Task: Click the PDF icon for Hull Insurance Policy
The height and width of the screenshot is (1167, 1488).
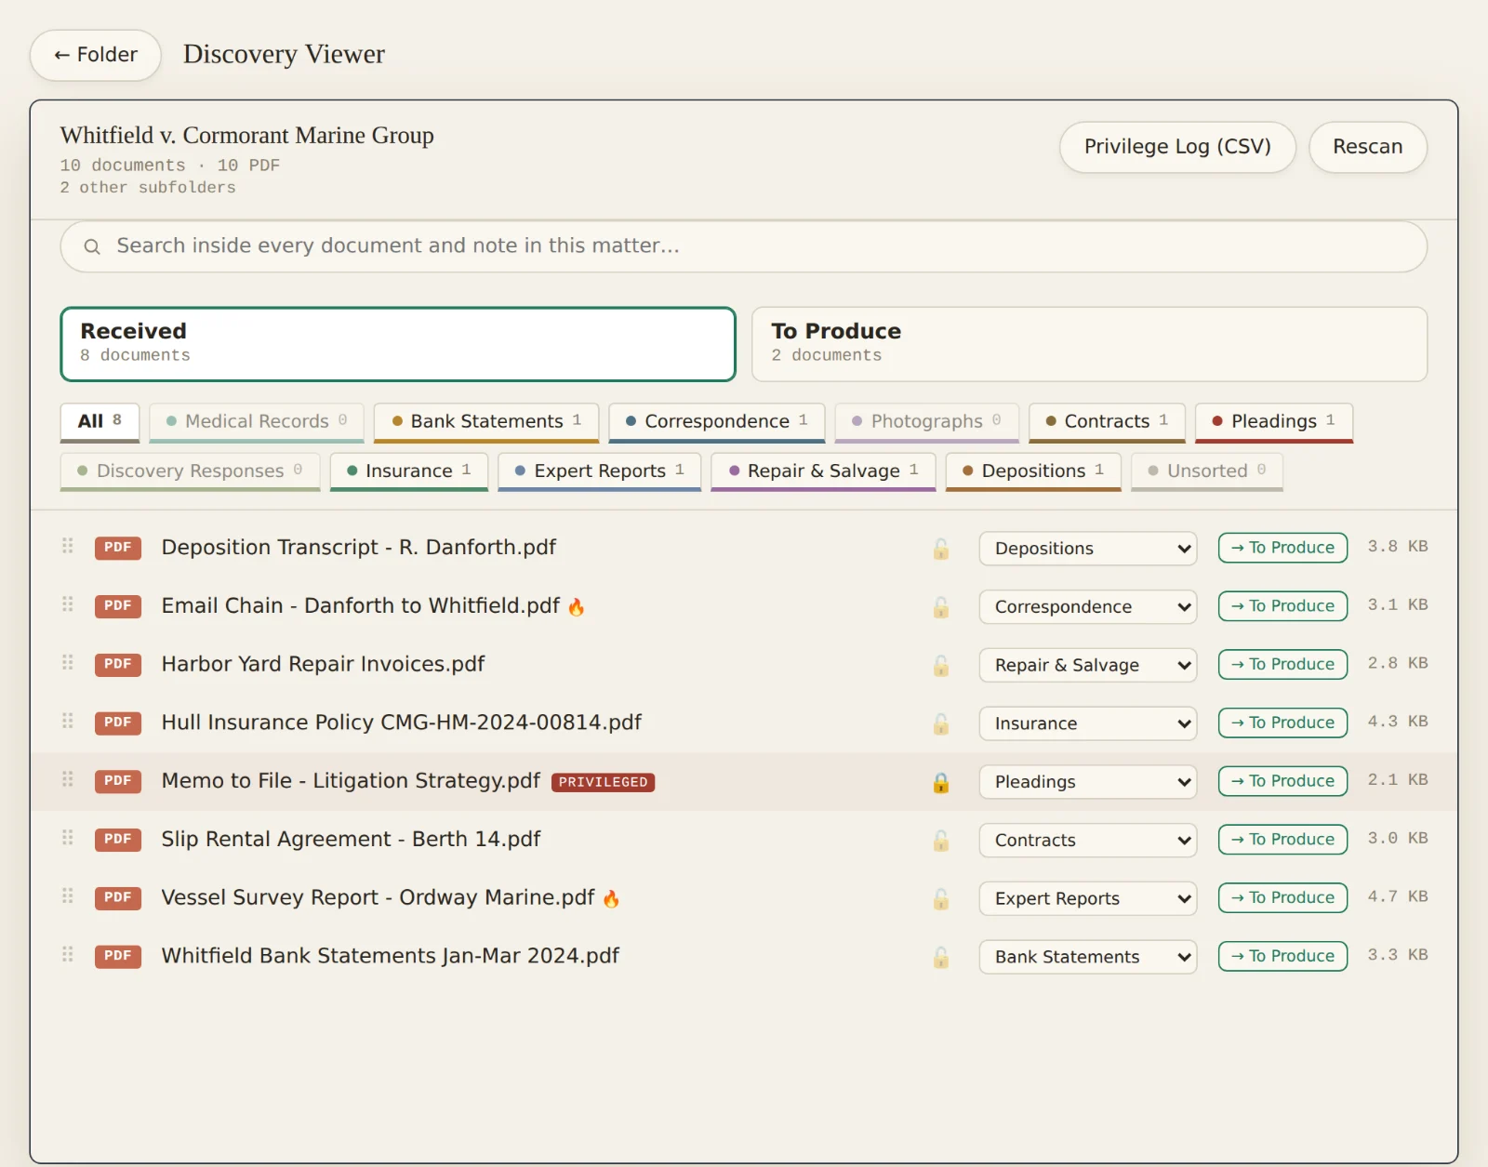Action: 118,723
